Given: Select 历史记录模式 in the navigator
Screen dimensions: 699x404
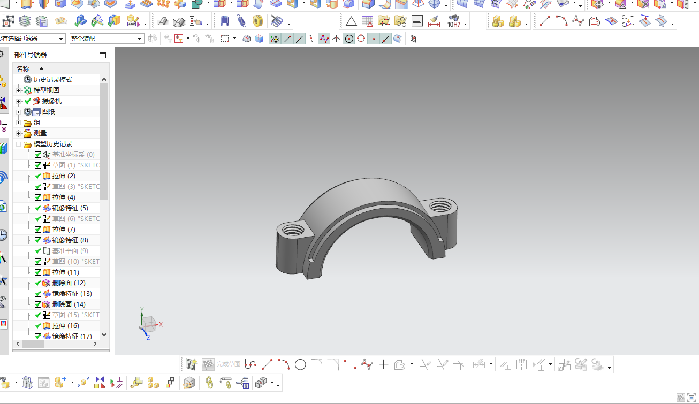Looking at the screenshot, I should pos(53,80).
